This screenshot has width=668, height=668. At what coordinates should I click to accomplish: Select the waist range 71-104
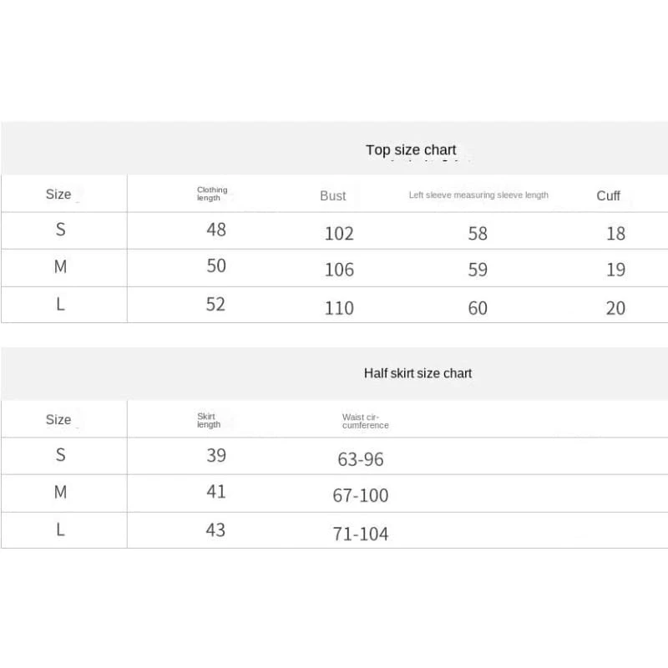(361, 534)
